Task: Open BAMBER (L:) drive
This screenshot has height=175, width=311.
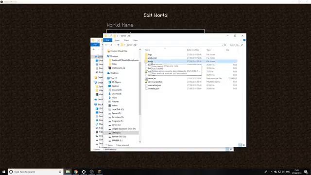Action: tap(117, 140)
